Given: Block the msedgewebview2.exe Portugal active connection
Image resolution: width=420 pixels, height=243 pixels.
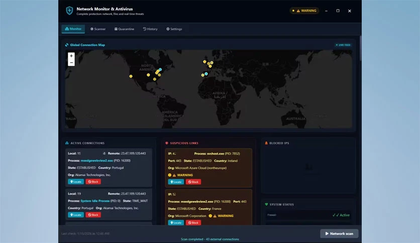Looking at the screenshot, I should (x=93, y=182).
